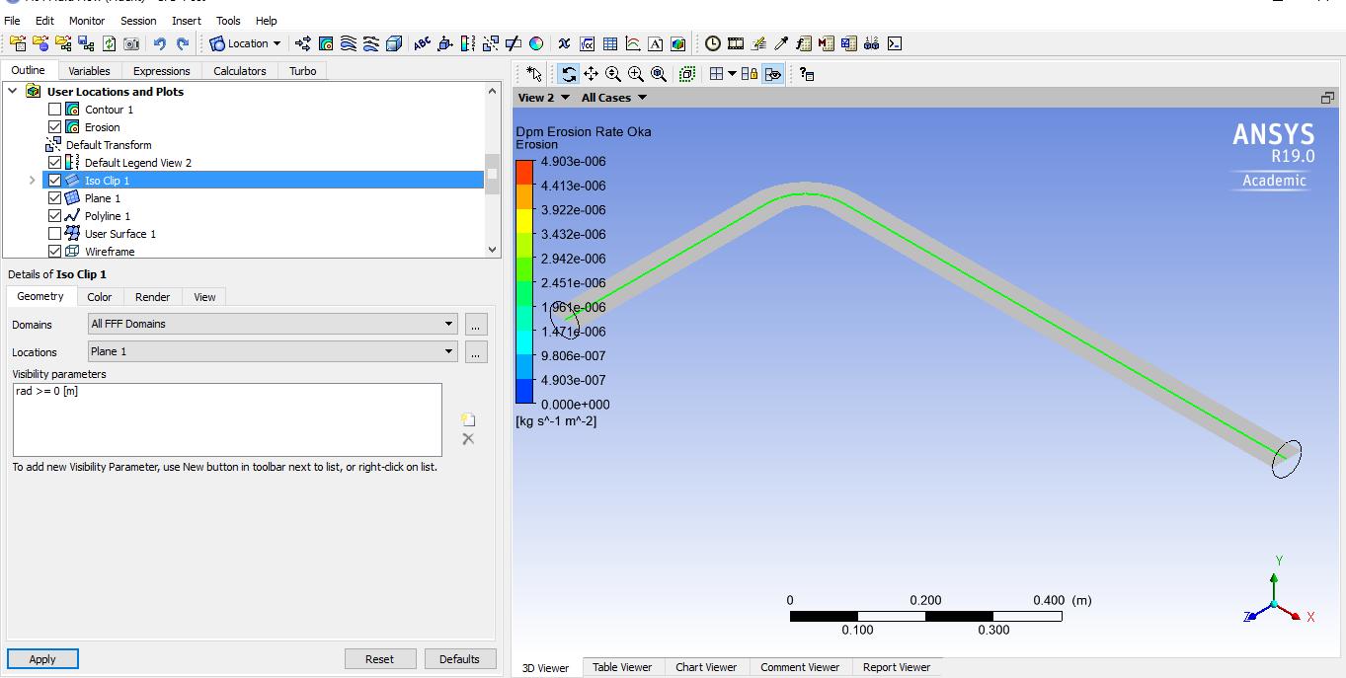Open the Color Map tool
The width and height of the screenshot is (1346, 678).
[536, 43]
